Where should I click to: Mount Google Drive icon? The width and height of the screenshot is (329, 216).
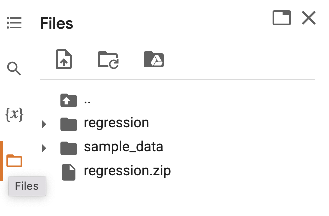pos(154,60)
